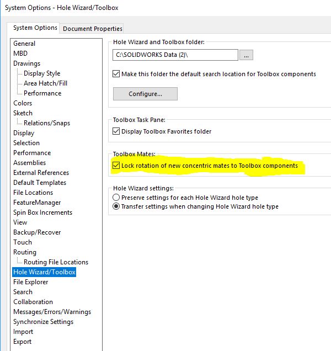Screen dimensions: 331x351
Task: Select Display Style under Drawings
Action: point(42,73)
